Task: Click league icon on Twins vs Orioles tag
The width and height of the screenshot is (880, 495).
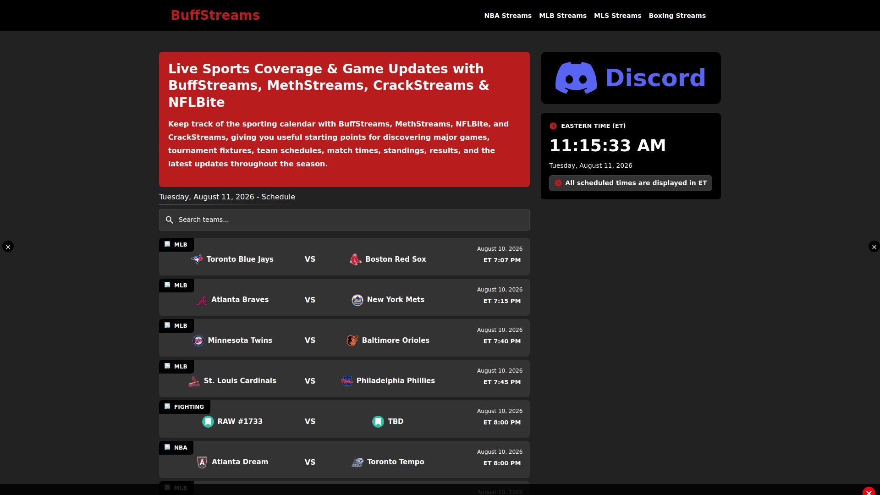Action: [167, 325]
